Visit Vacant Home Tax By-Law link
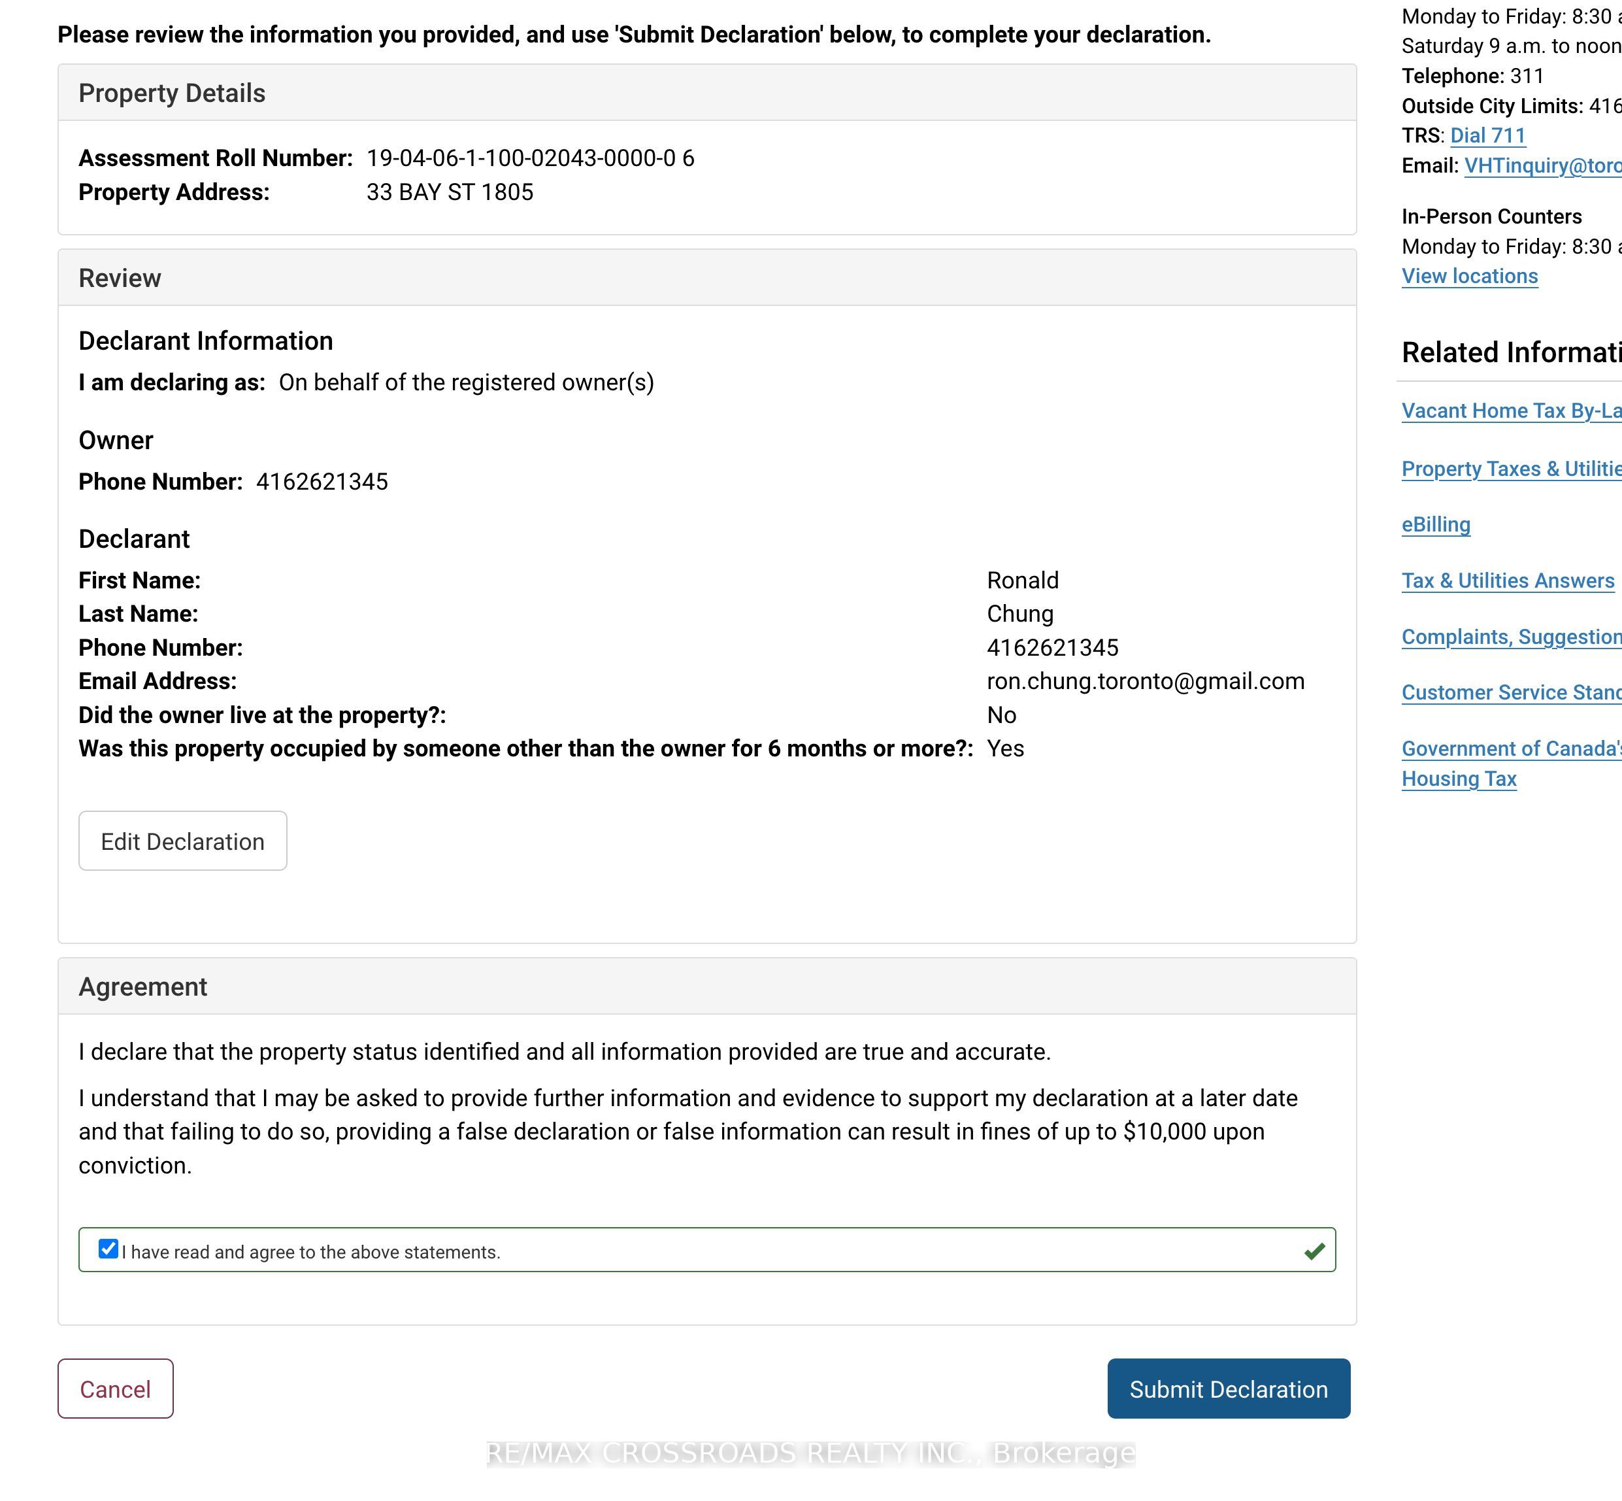 pos(1512,411)
